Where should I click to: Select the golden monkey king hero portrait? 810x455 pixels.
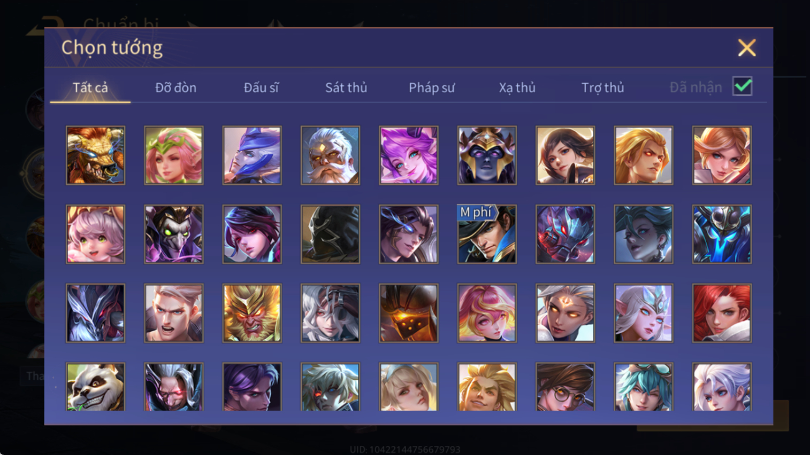tap(252, 313)
